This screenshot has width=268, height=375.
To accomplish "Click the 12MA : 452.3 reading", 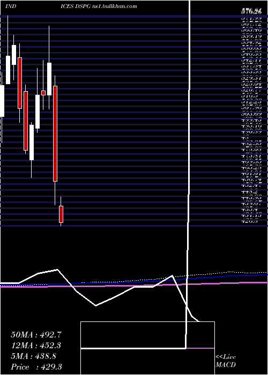I will [36, 346].
